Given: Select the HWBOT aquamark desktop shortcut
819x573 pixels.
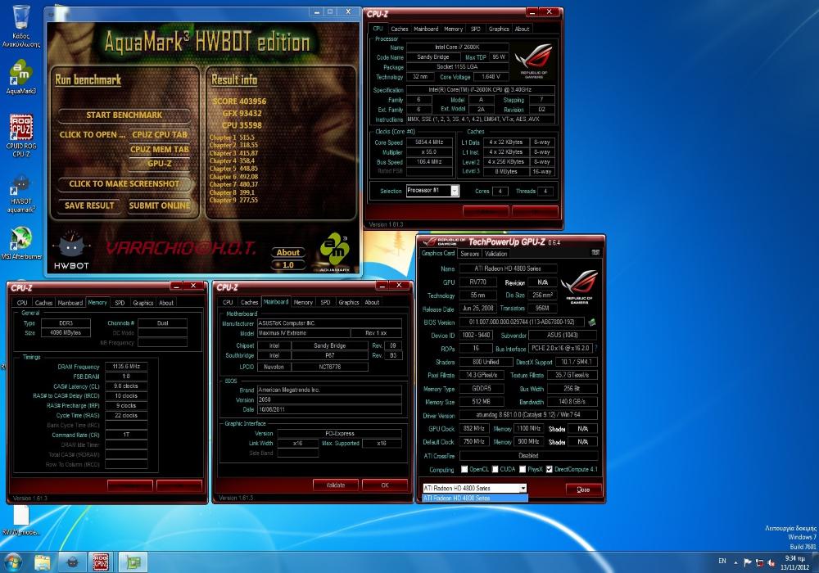Looking at the screenshot, I should 21,194.
